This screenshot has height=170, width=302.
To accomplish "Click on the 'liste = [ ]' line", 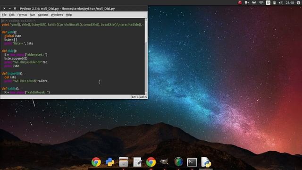I will coord(10,40).
